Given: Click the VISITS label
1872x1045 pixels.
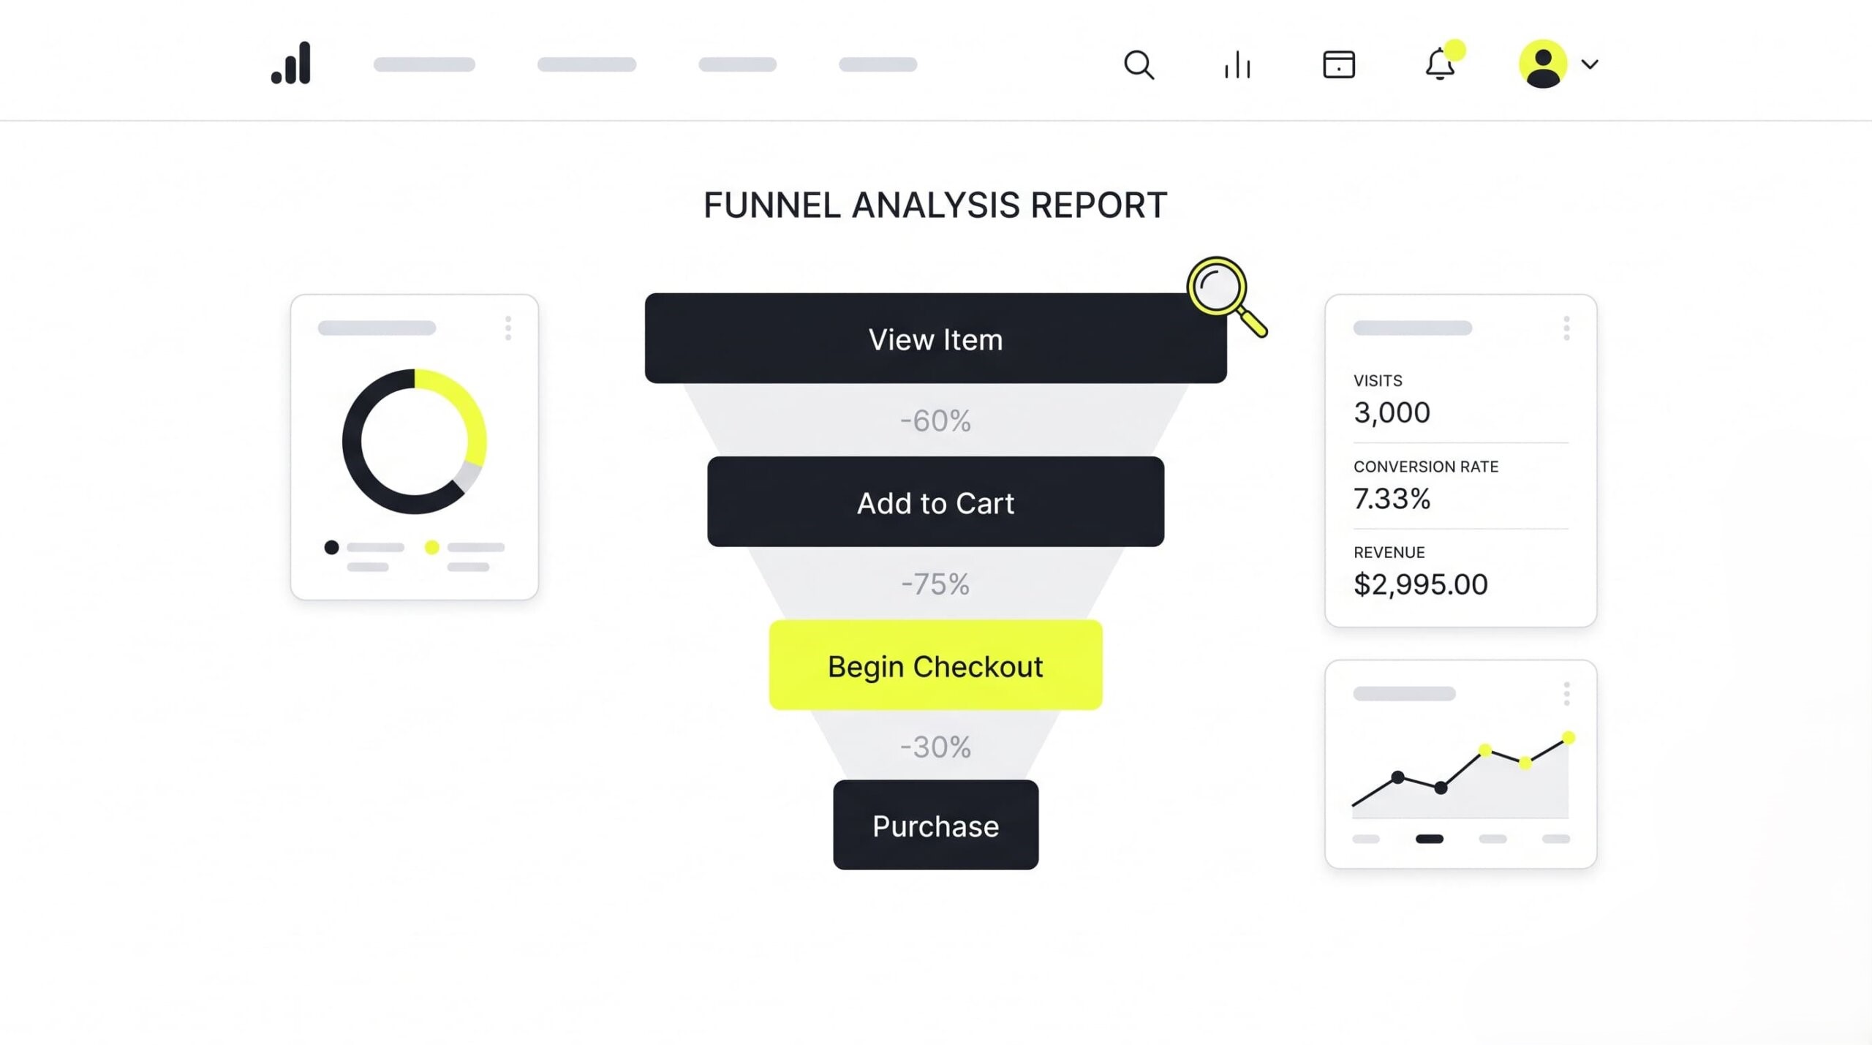Looking at the screenshot, I should (1378, 381).
